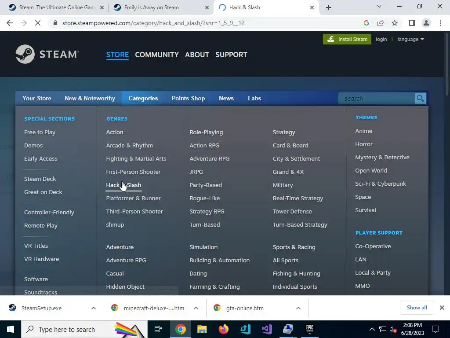Open Mystery & Detective theme

coord(382,157)
